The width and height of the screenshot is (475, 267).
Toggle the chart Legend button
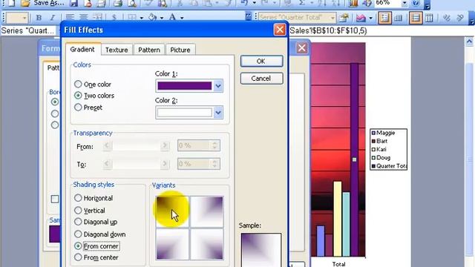coord(384,18)
